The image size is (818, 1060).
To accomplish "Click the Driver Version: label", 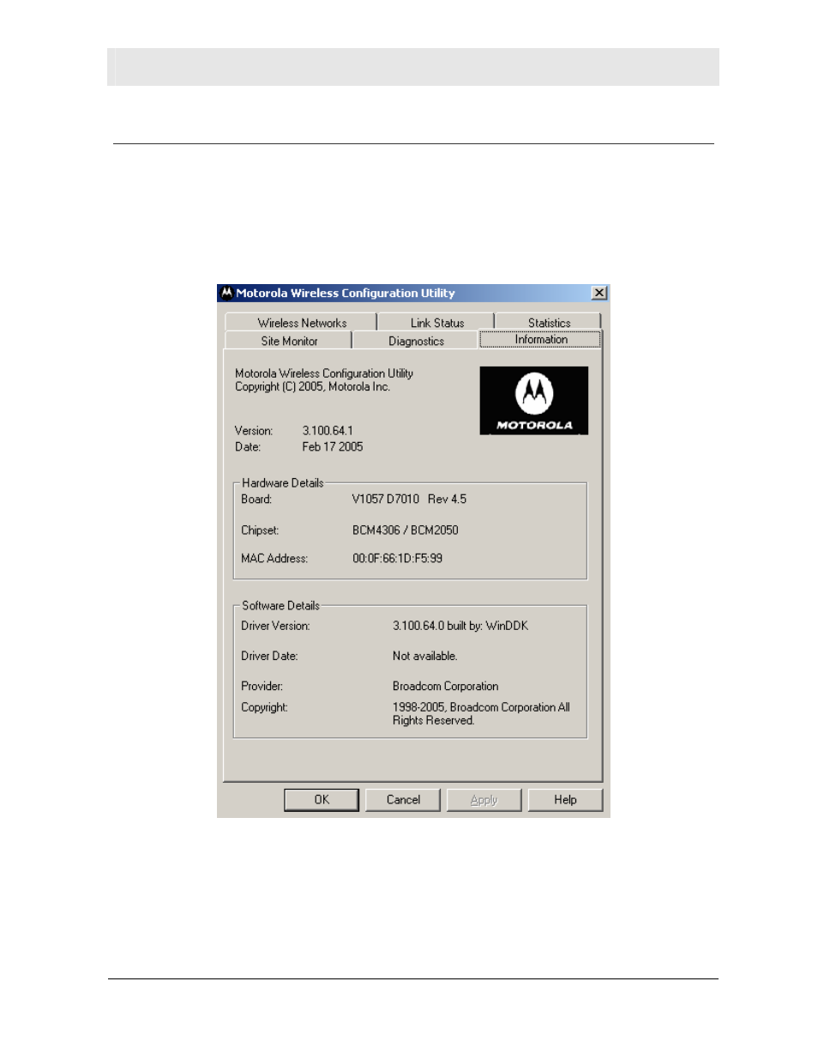I will coord(275,626).
